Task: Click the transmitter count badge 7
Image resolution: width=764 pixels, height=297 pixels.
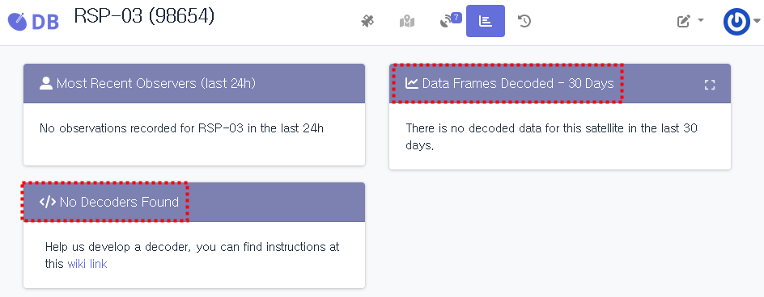Action: 456,18
